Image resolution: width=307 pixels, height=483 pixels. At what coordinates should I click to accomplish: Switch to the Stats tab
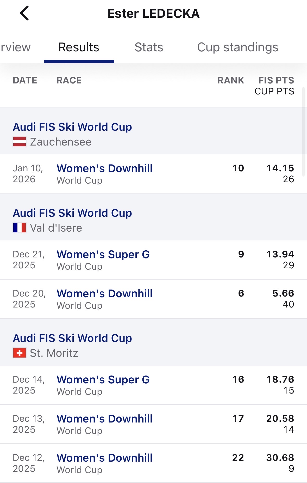click(149, 47)
